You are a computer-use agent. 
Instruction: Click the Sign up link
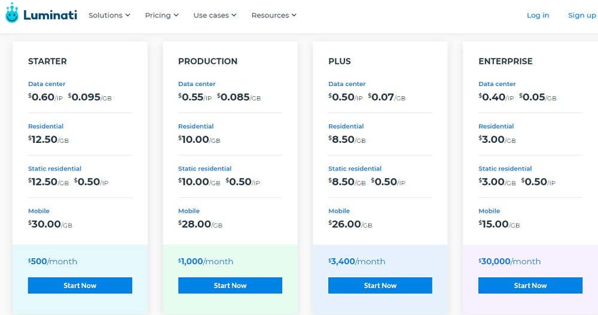(582, 16)
